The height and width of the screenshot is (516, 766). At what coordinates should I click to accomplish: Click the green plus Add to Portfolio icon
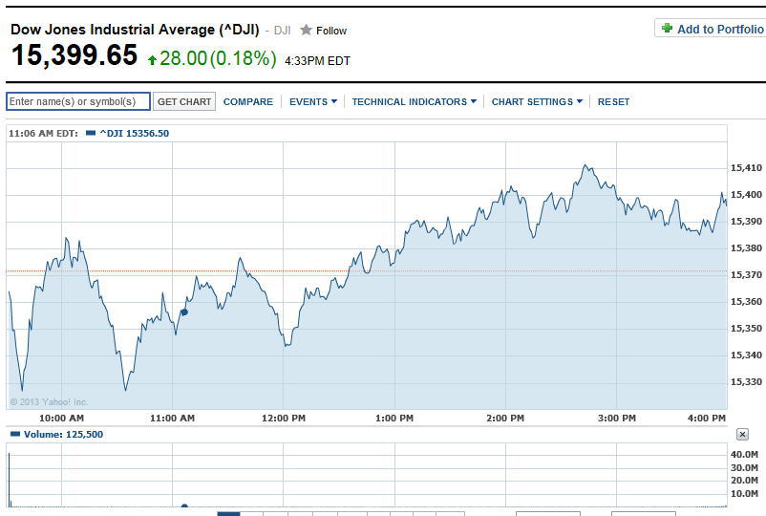tap(667, 28)
